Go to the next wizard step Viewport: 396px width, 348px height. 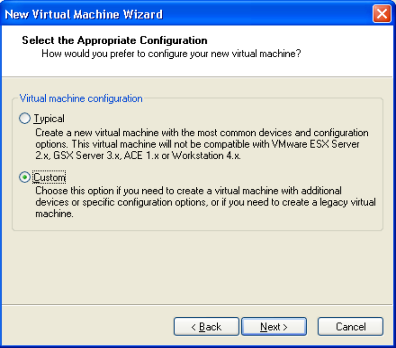[274, 327]
